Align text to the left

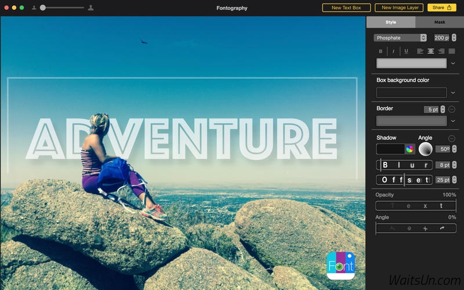pyautogui.click(x=420, y=51)
